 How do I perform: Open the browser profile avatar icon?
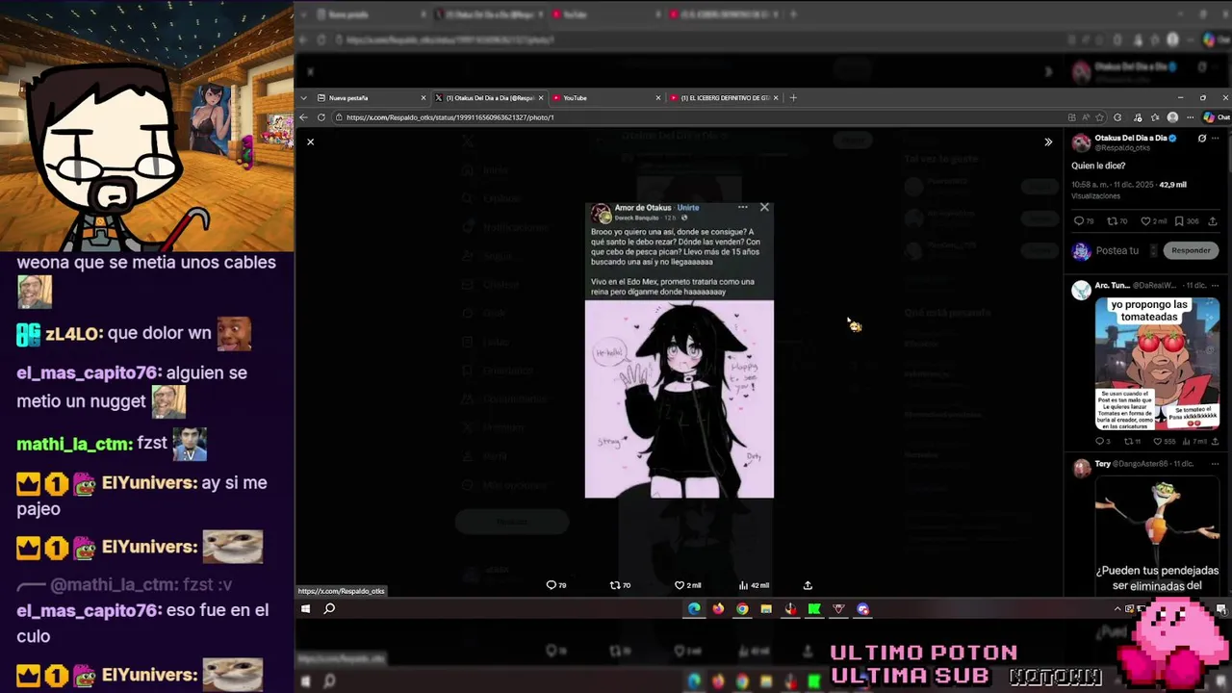pyautogui.click(x=1172, y=117)
